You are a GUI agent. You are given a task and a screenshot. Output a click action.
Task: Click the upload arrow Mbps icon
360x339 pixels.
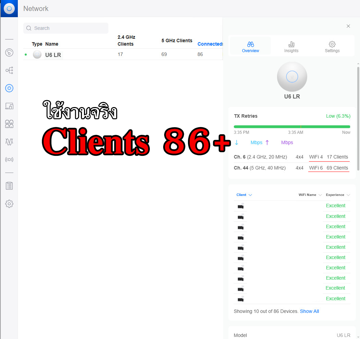click(267, 142)
